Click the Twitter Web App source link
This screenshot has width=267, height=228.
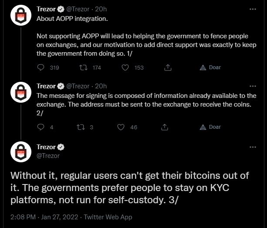pyautogui.click(x=108, y=217)
